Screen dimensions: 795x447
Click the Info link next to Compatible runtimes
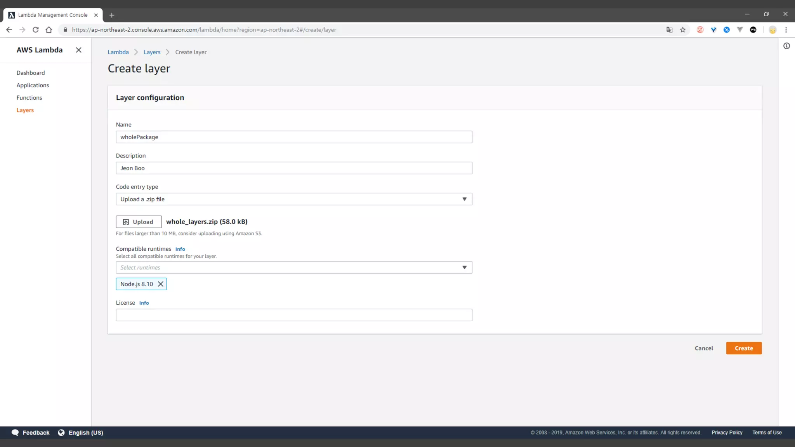180,249
